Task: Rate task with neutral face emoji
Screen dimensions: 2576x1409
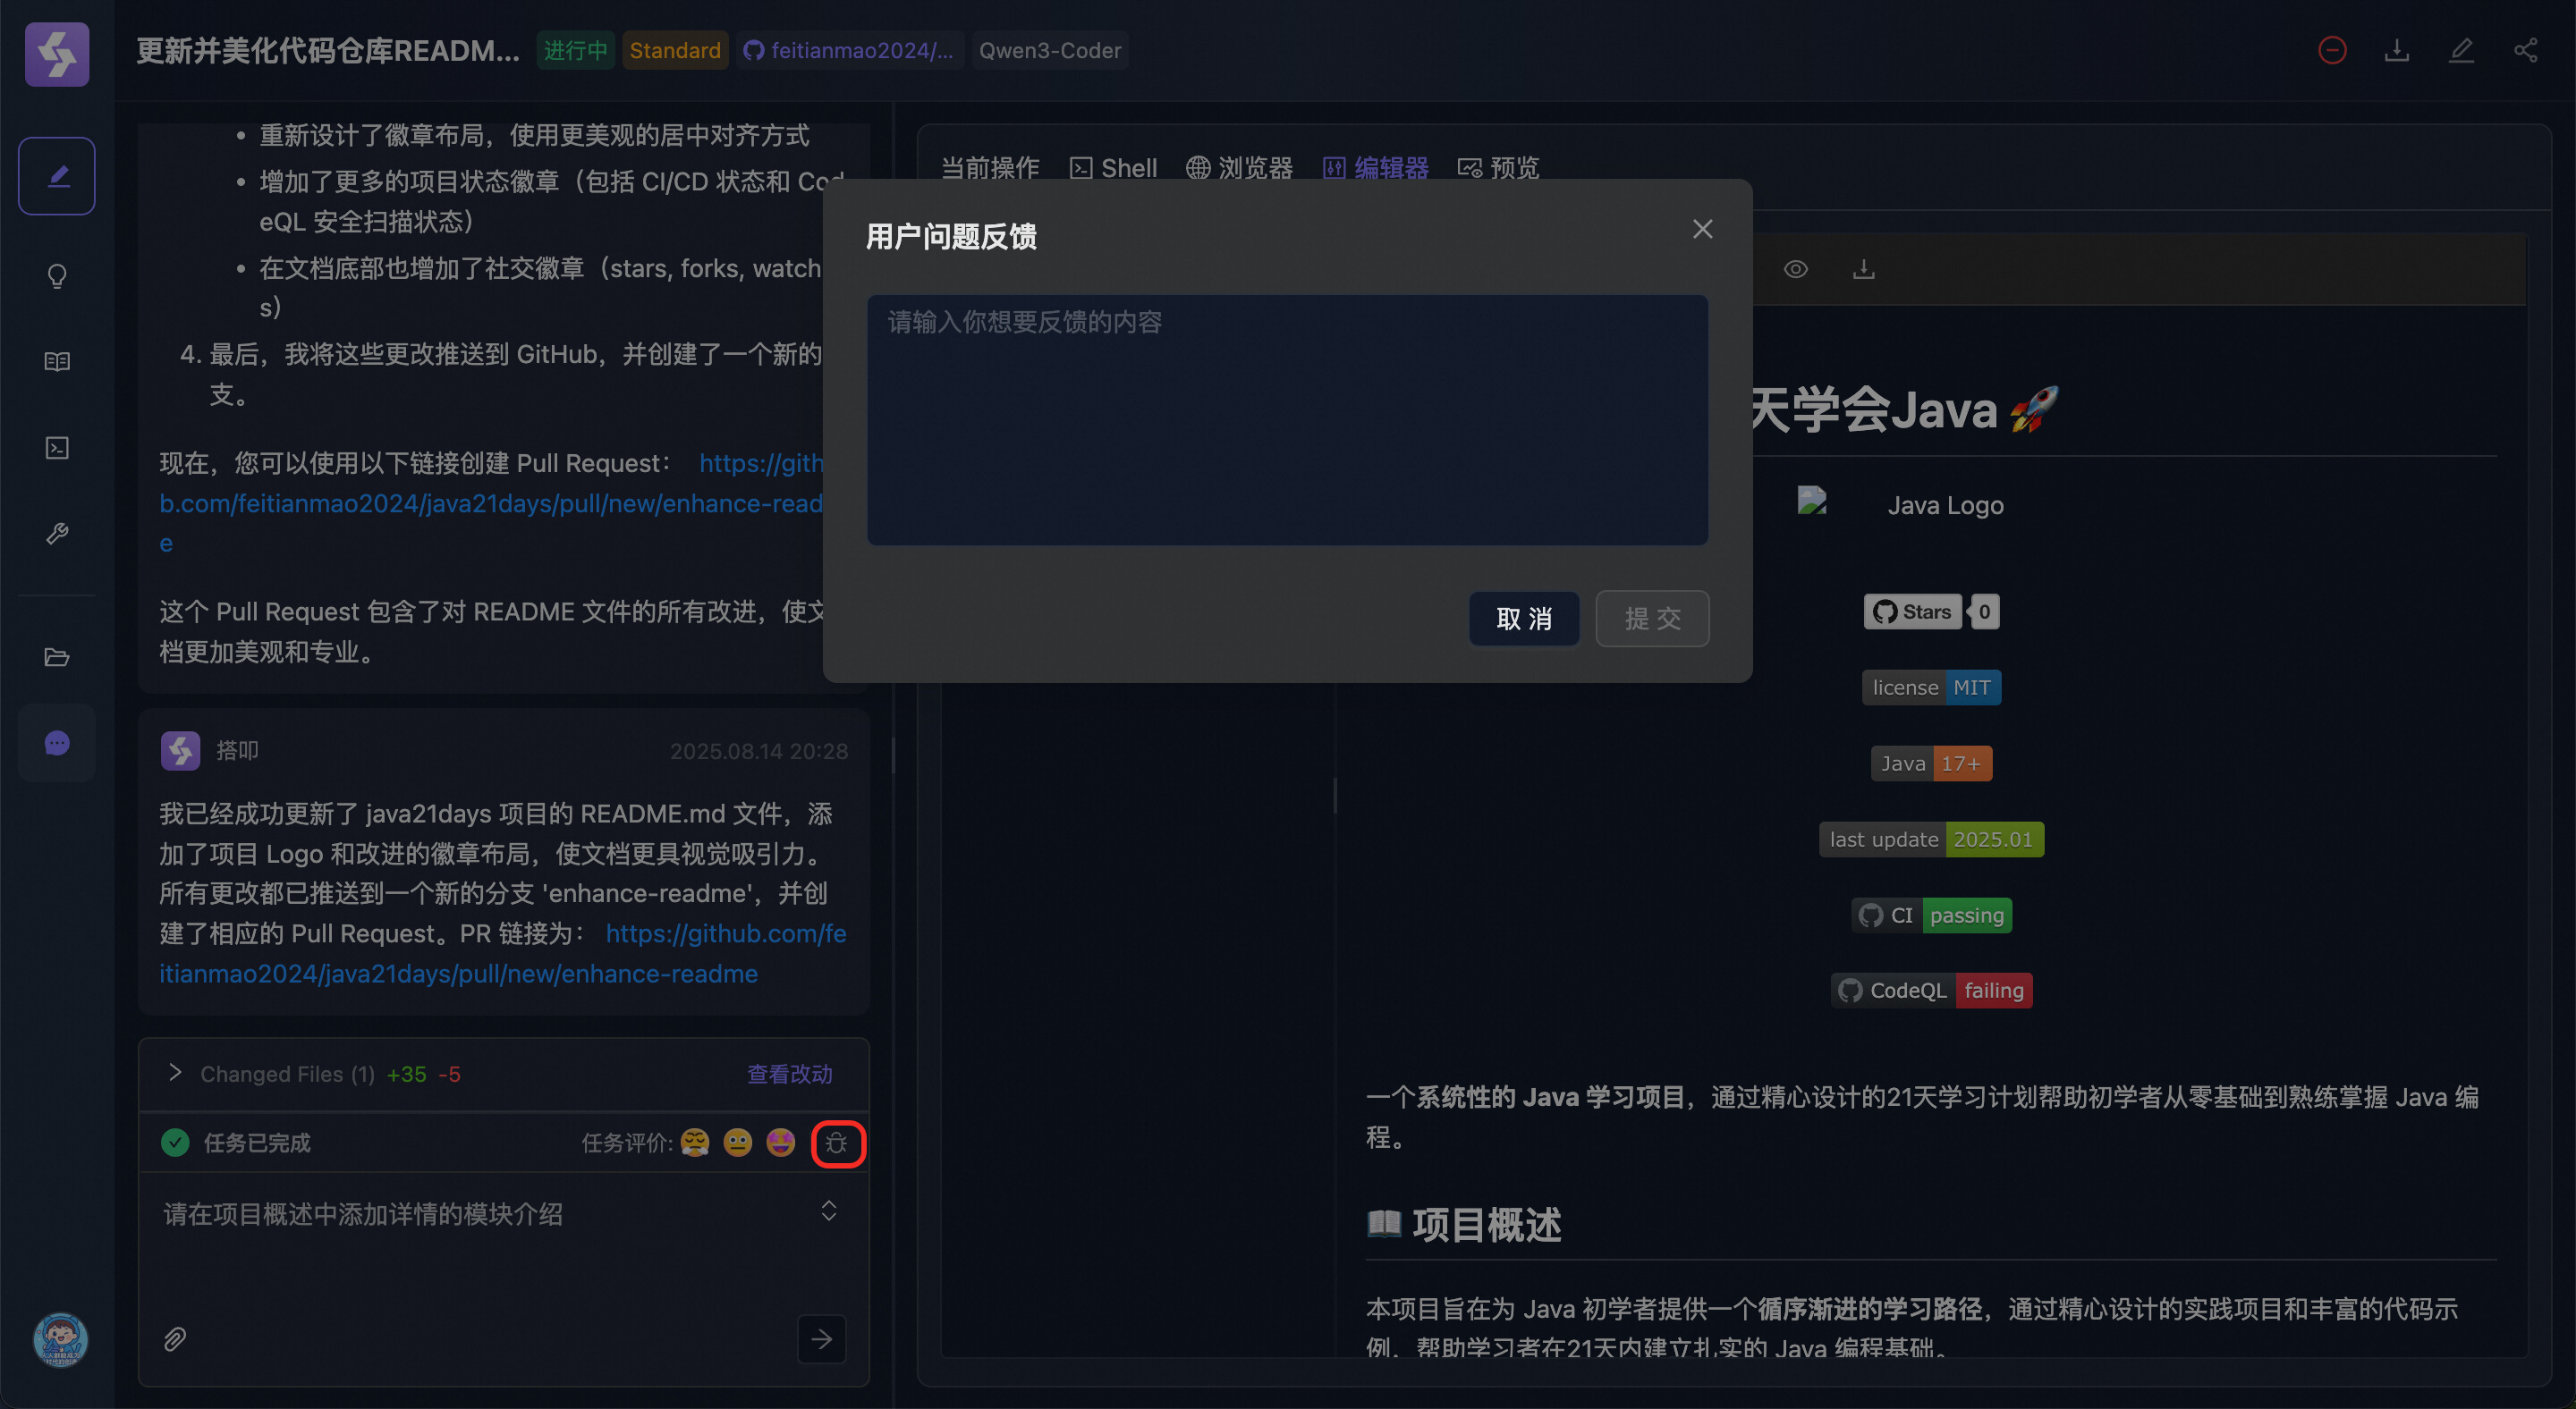Action: [x=737, y=1143]
